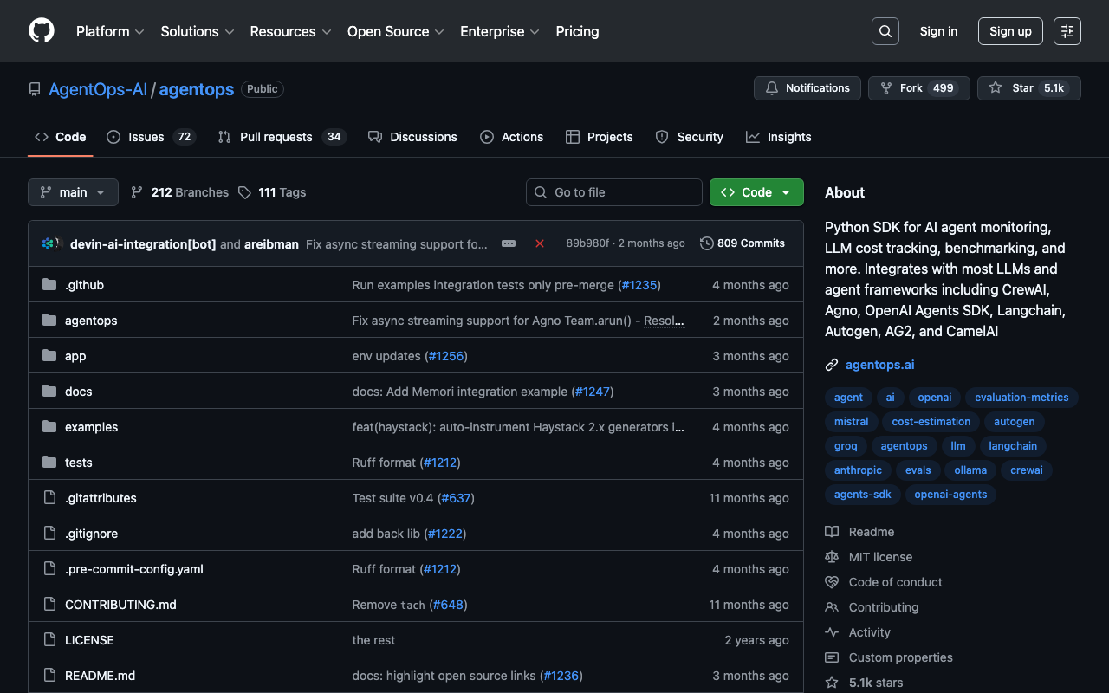The height and width of the screenshot is (693, 1109).
Task: Select the langchain topic tag
Action: tap(1012, 446)
